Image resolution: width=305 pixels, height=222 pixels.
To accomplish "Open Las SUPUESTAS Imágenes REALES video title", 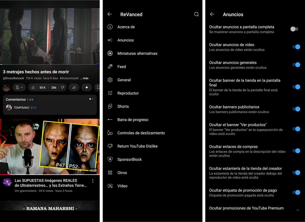I will (51, 183).
